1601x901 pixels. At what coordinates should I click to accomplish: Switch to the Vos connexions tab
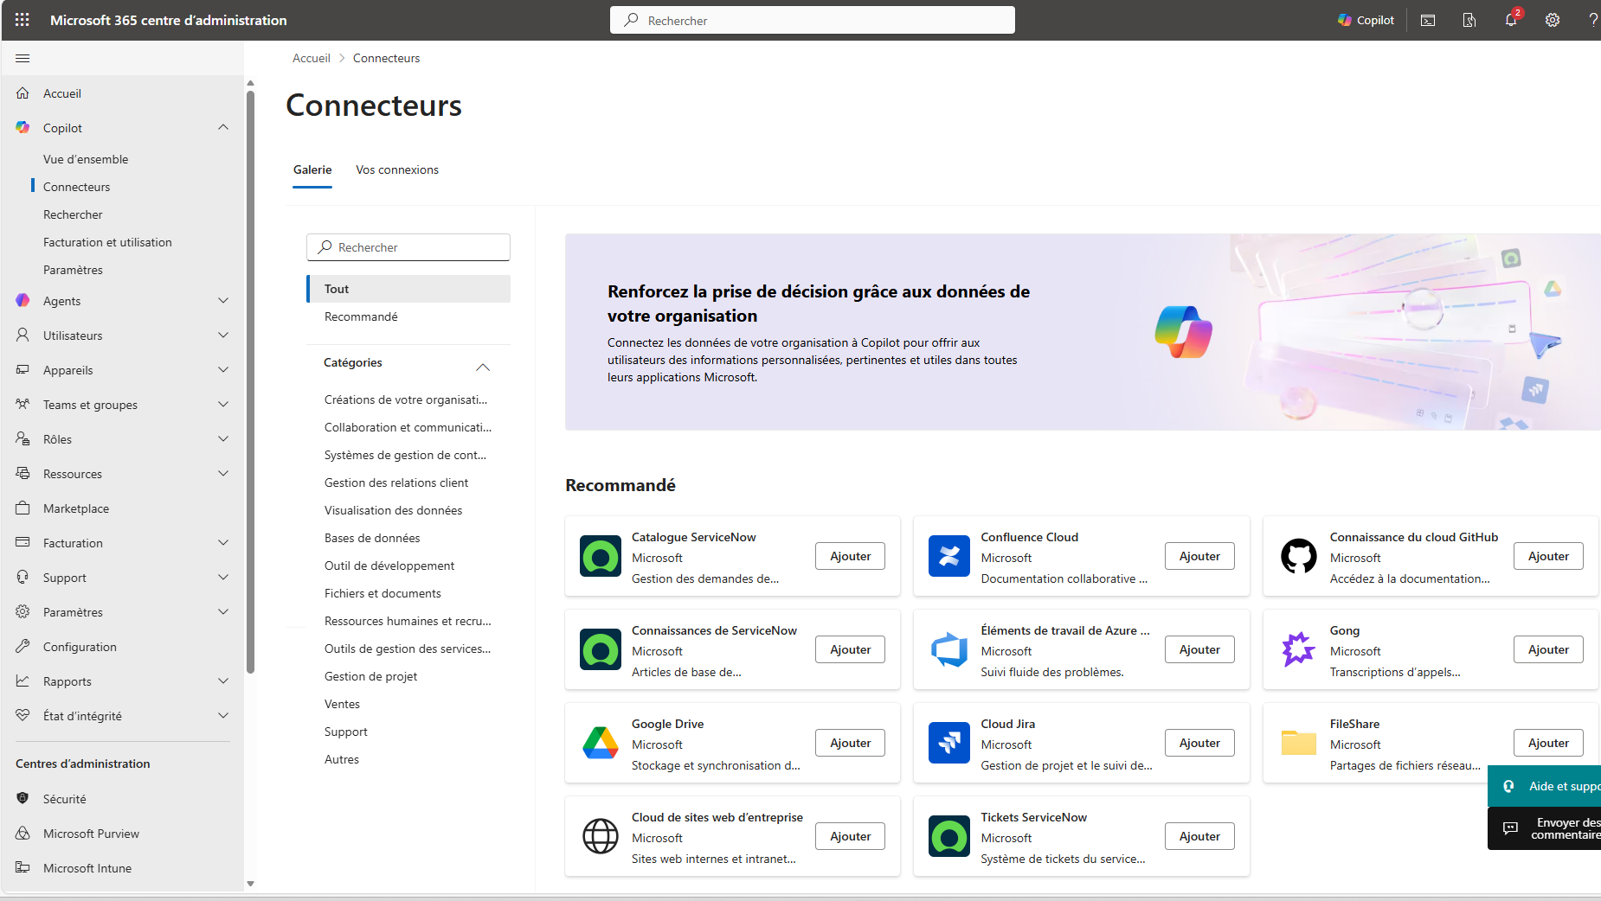(x=397, y=170)
